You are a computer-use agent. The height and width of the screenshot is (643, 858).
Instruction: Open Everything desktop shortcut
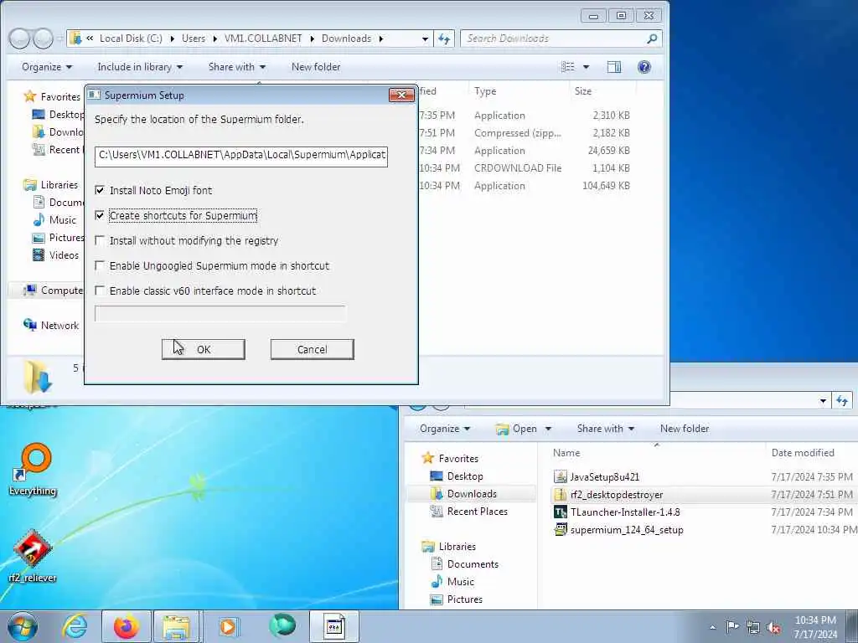33,471
